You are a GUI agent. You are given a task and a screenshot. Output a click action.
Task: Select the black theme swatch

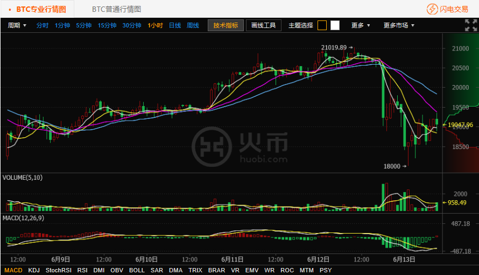[x=322, y=25]
